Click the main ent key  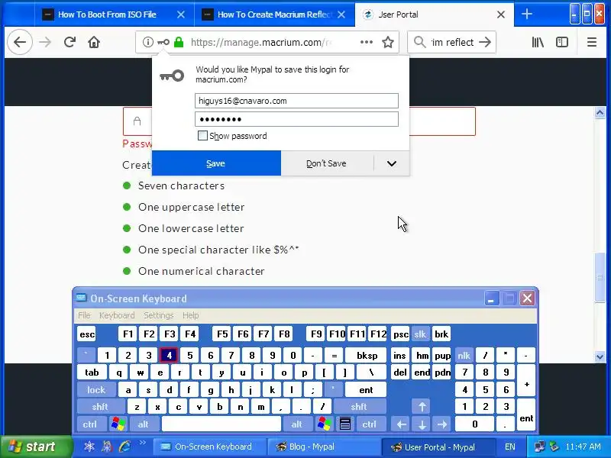[367, 389]
